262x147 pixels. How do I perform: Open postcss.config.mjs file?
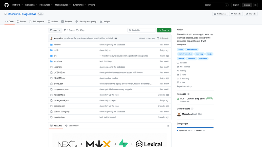coord(62,112)
